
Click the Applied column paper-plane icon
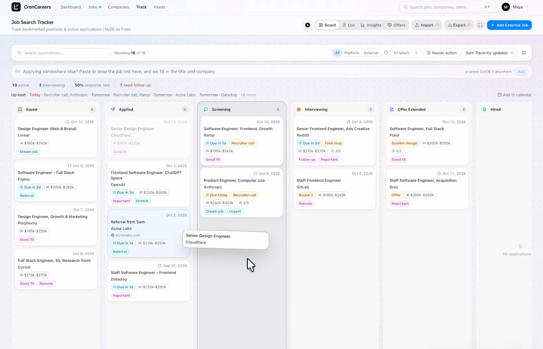(x=113, y=110)
